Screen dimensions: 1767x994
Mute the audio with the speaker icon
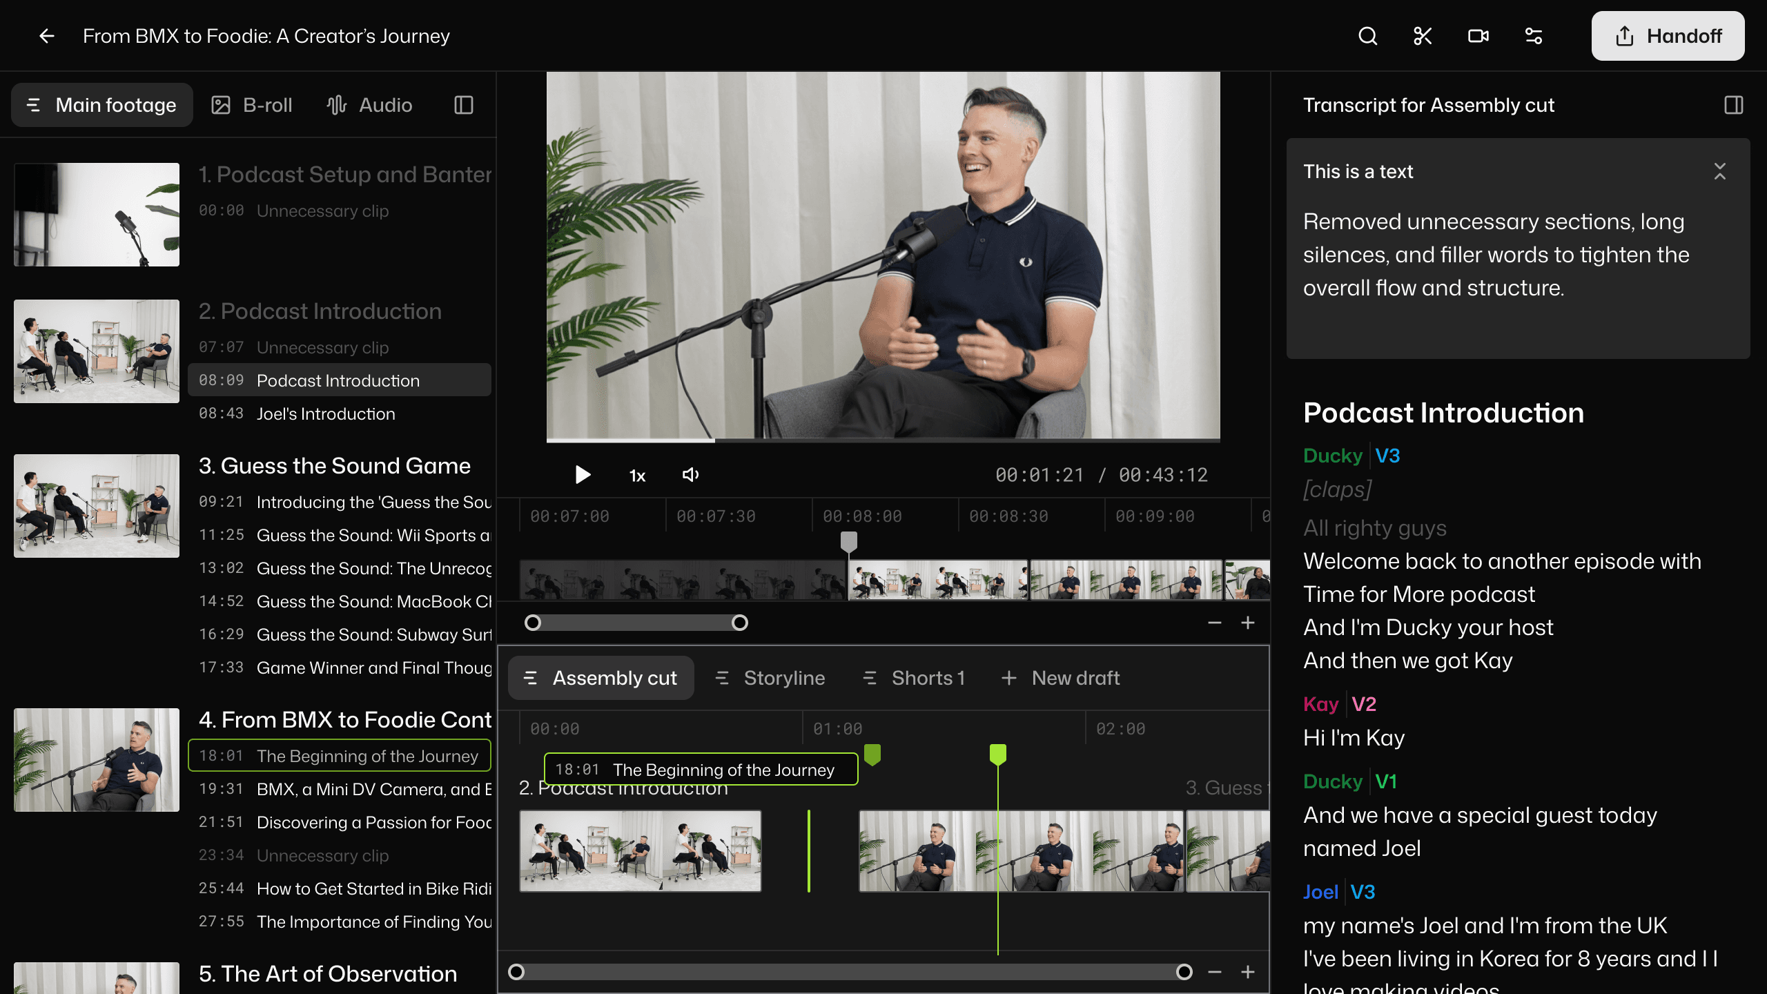[690, 475]
